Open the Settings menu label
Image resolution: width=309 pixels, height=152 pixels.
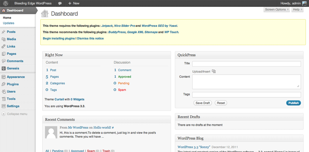pos(13,106)
